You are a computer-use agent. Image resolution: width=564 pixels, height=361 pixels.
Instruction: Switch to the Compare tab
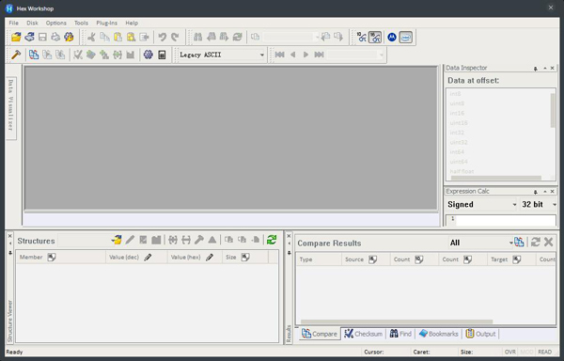point(320,334)
